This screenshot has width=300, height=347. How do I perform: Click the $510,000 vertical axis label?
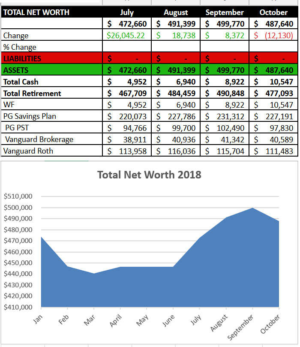(18, 196)
